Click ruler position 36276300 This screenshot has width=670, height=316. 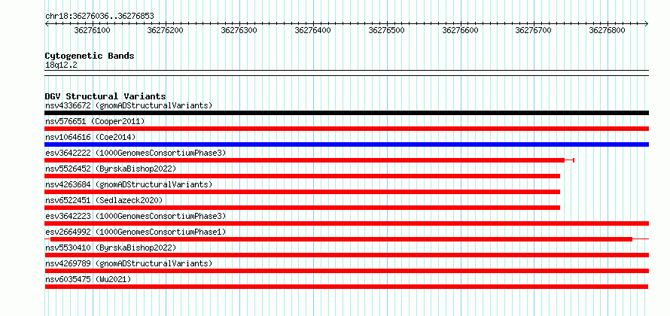pyautogui.click(x=239, y=31)
